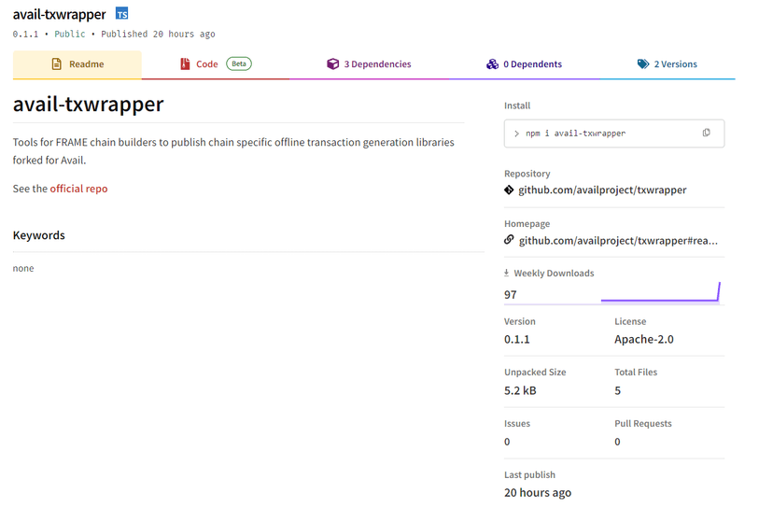Click the git repository diamond icon

click(509, 190)
